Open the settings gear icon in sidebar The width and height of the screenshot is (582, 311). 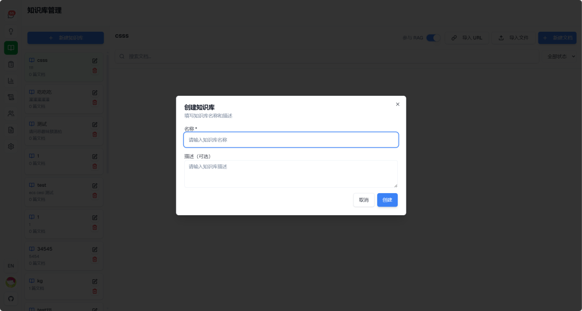(11, 146)
